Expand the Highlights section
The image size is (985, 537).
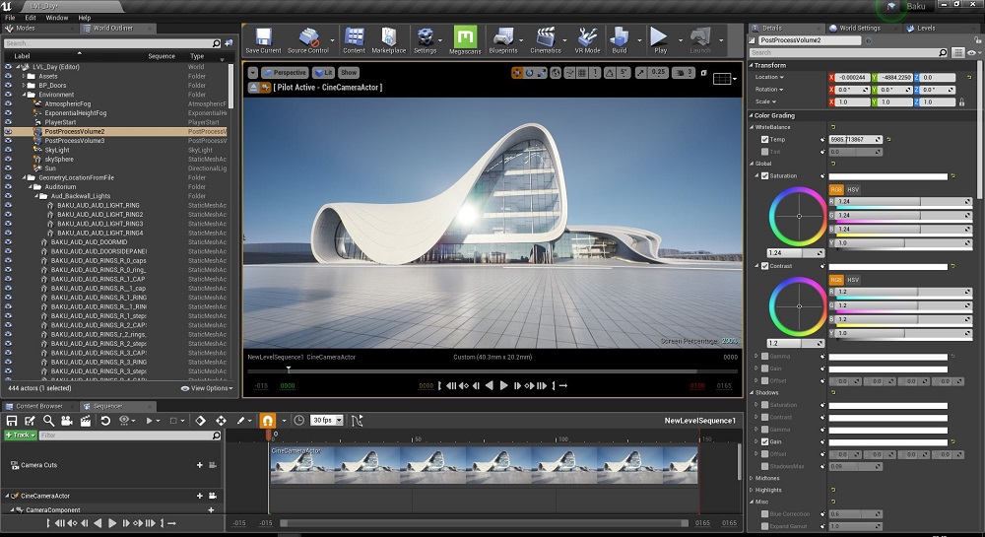click(x=752, y=490)
